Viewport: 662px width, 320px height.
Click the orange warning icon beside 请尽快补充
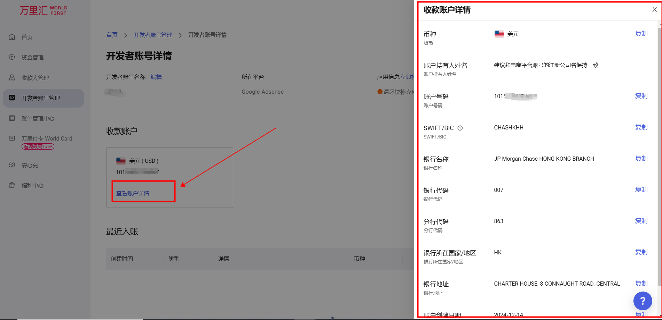click(x=380, y=92)
